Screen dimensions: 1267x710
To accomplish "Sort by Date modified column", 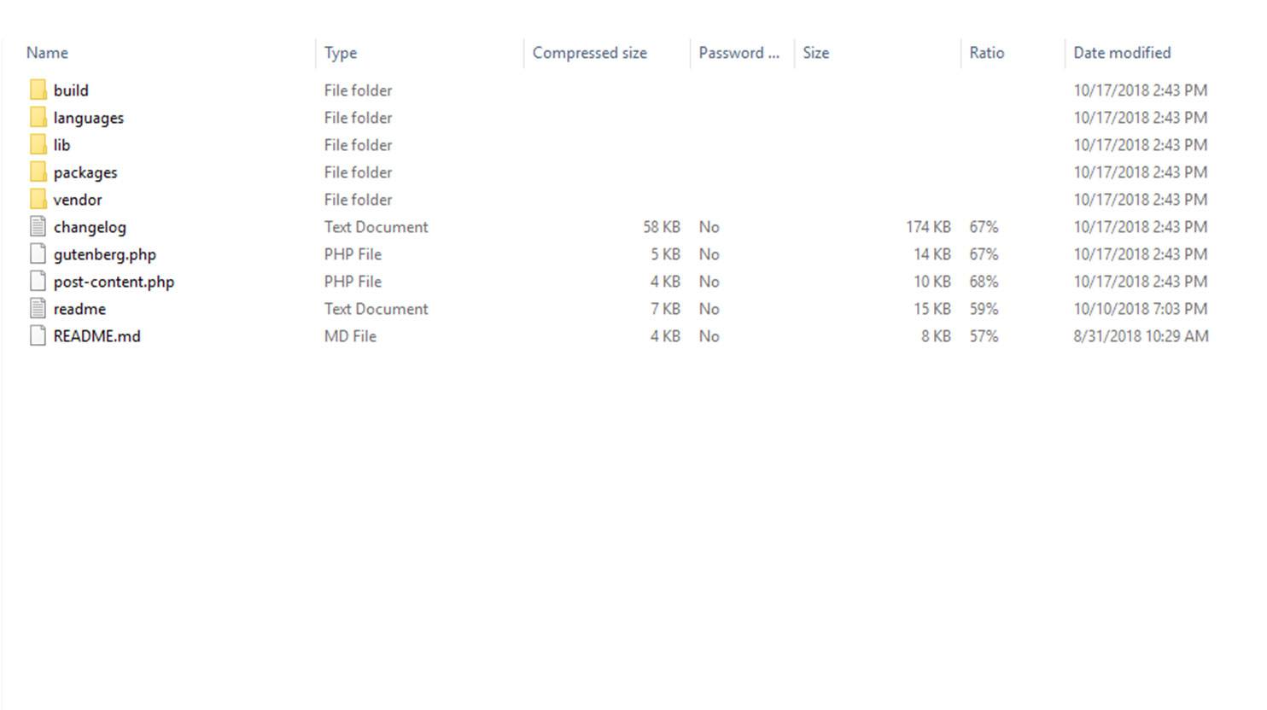I will 1122,53.
